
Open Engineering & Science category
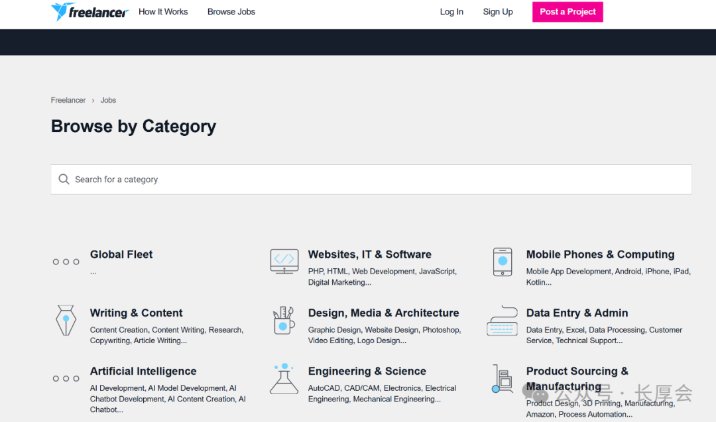coord(367,372)
